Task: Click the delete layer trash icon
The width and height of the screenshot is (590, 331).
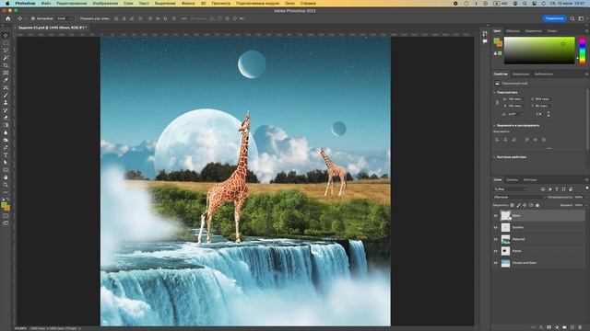Action: 580,327
